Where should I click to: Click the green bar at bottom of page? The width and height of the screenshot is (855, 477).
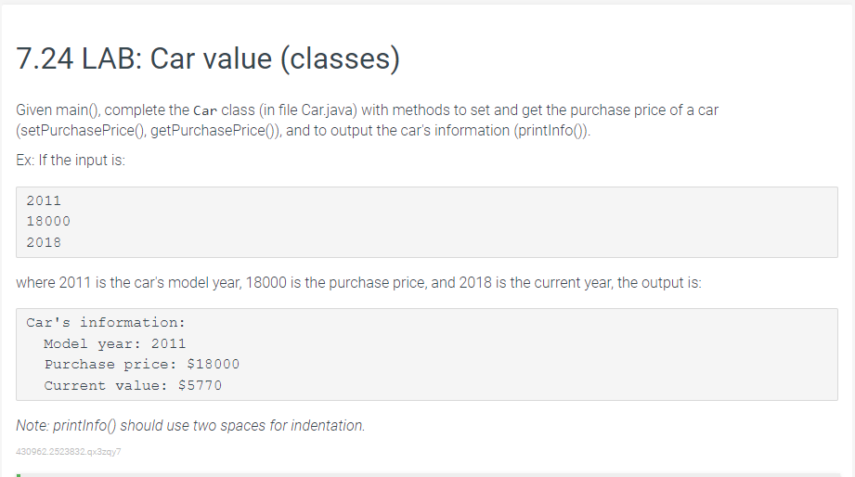[19, 475]
